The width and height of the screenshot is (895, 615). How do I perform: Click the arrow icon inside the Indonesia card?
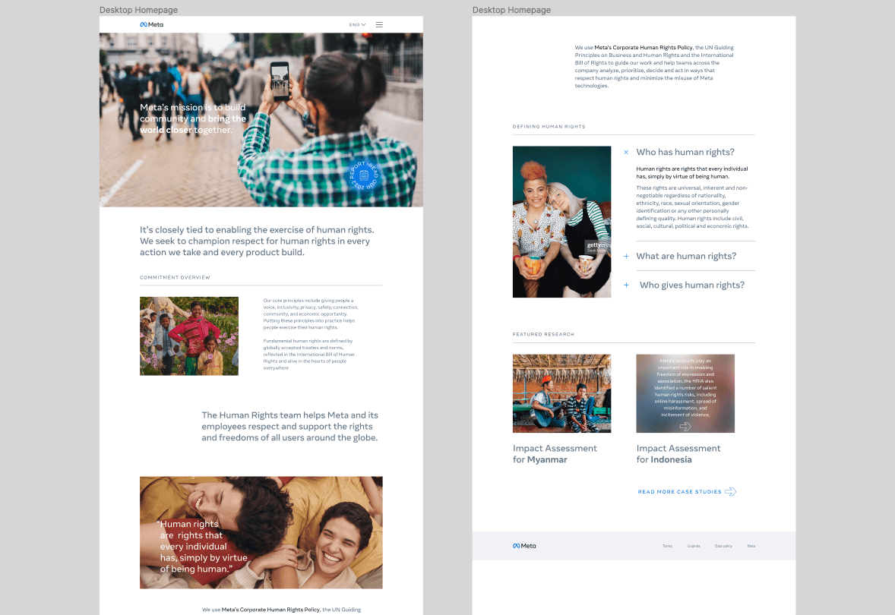point(685,426)
